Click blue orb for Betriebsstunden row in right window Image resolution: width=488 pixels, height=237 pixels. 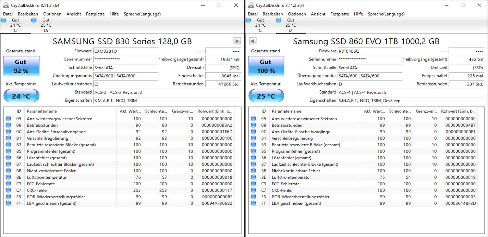253,125
